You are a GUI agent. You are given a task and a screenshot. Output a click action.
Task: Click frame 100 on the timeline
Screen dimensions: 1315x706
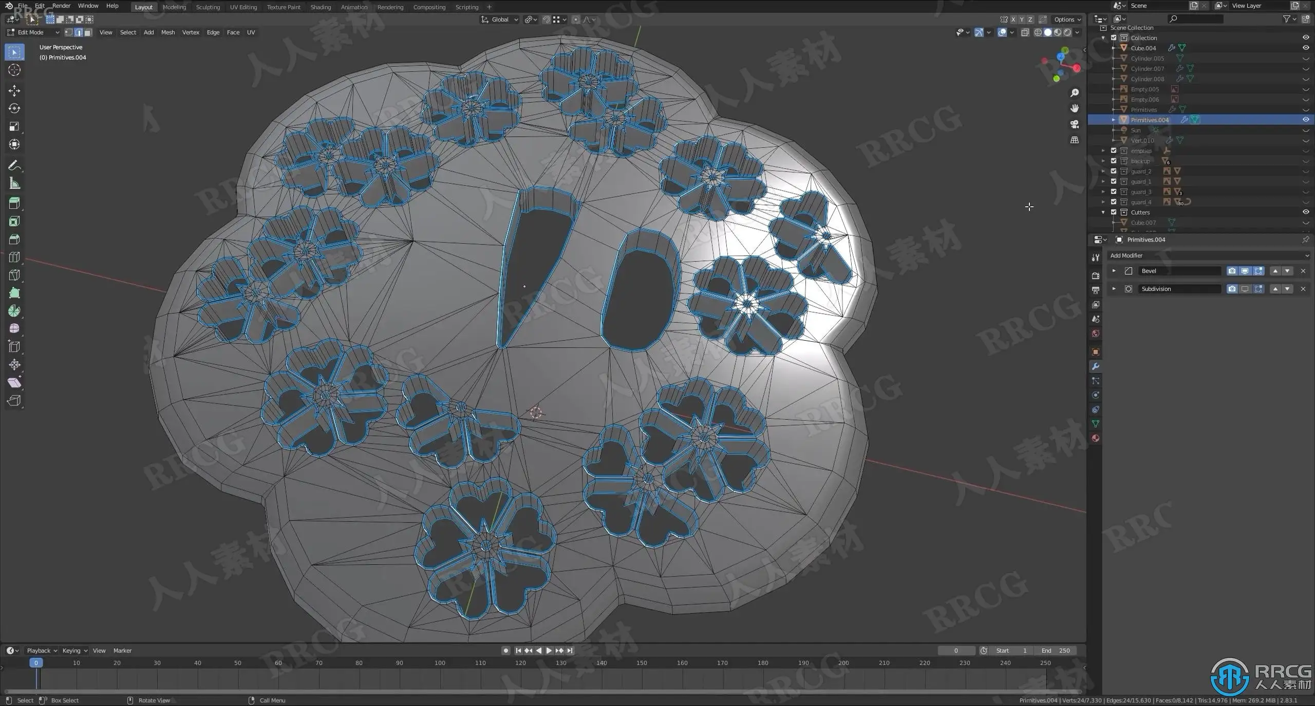click(x=440, y=663)
